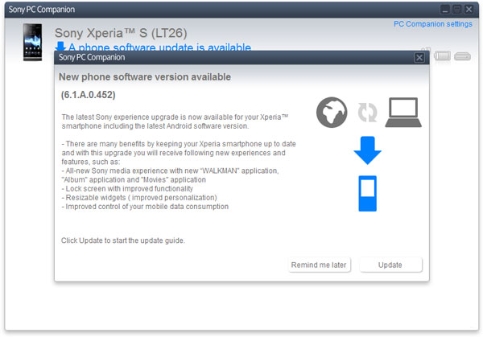Click the blue phone icon
Image resolution: width=483 pixels, height=337 pixels.
pos(368,194)
